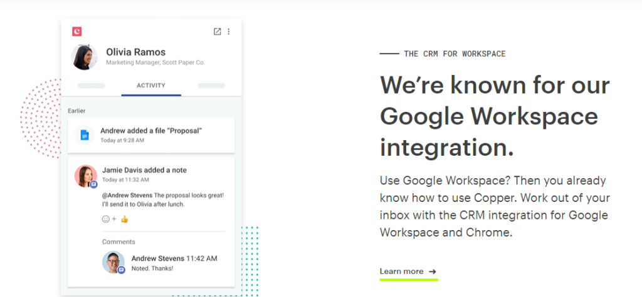
Task: Click Andrew Stevens avatar photo
Action: 113,262
